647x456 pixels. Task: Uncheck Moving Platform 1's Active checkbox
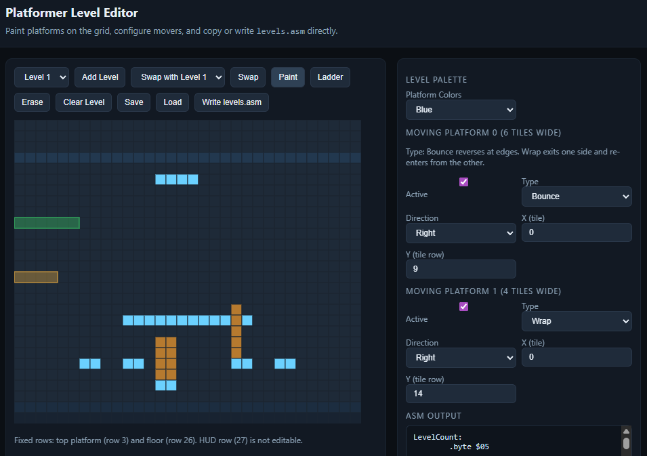coord(463,306)
